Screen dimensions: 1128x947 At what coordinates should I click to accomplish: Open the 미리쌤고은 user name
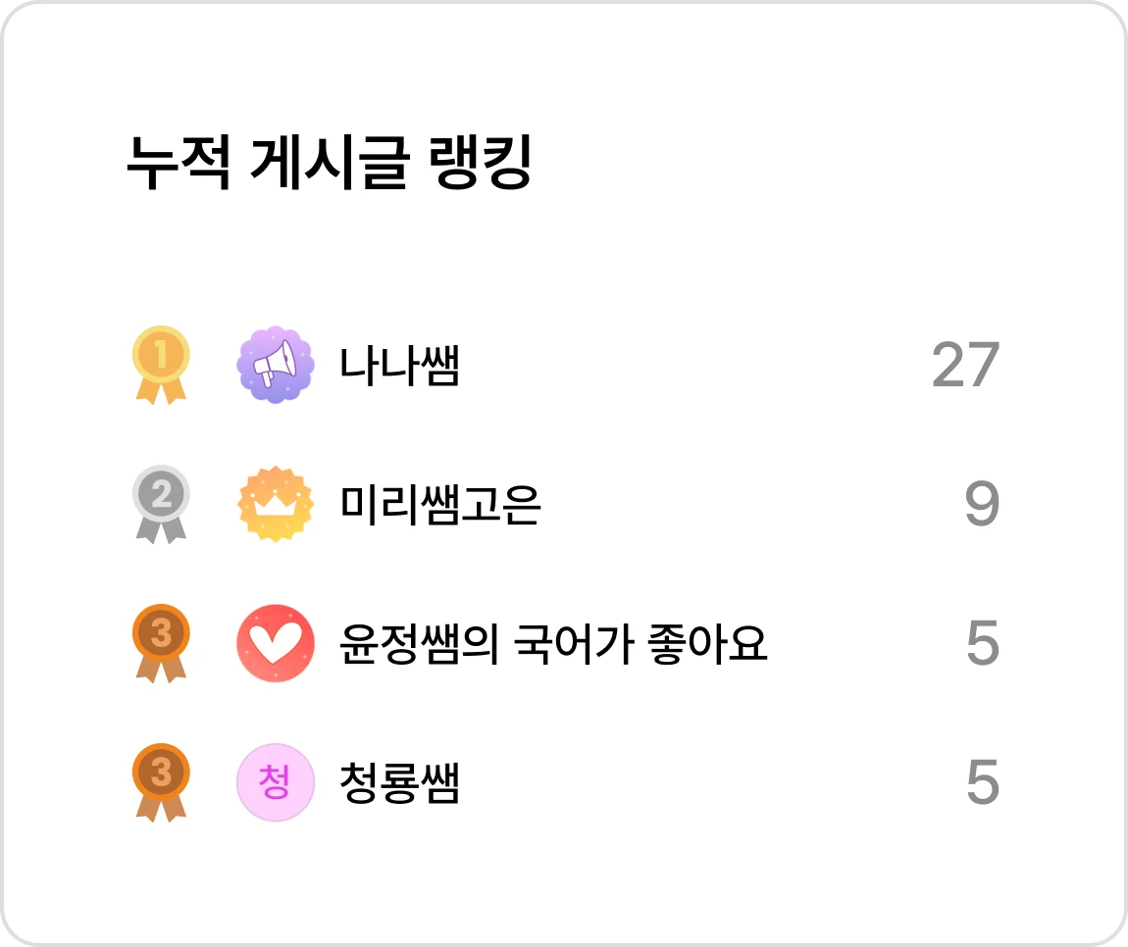point(439,504)
